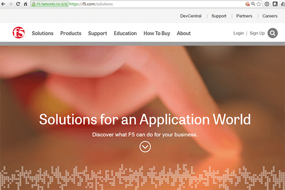This screenshot has height=190, width=285.
Task: Open the Careers link in top bar
Action: [x=270, y=16]
